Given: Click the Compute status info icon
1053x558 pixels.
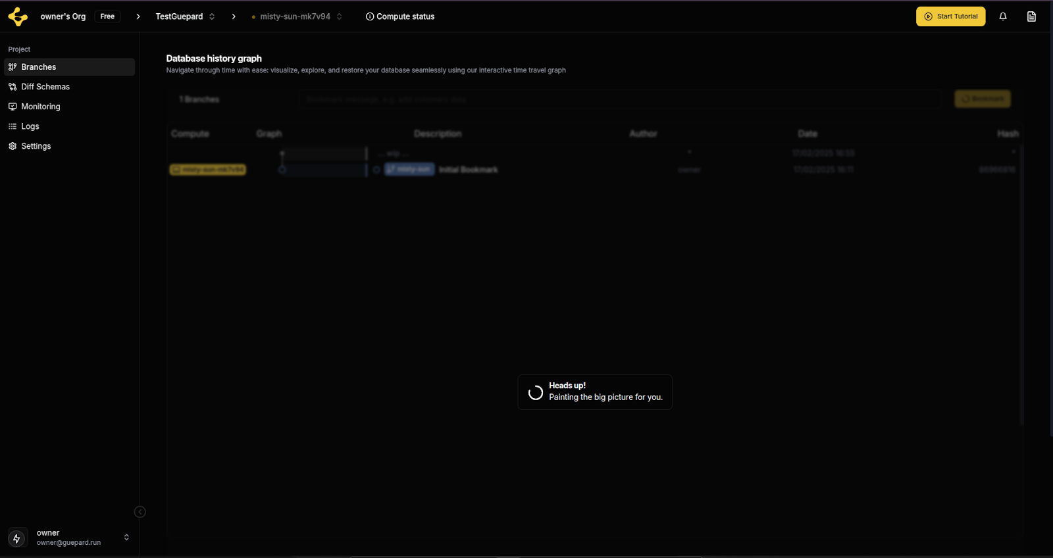Looking at the screenshot, I should (x=370, y=16).
